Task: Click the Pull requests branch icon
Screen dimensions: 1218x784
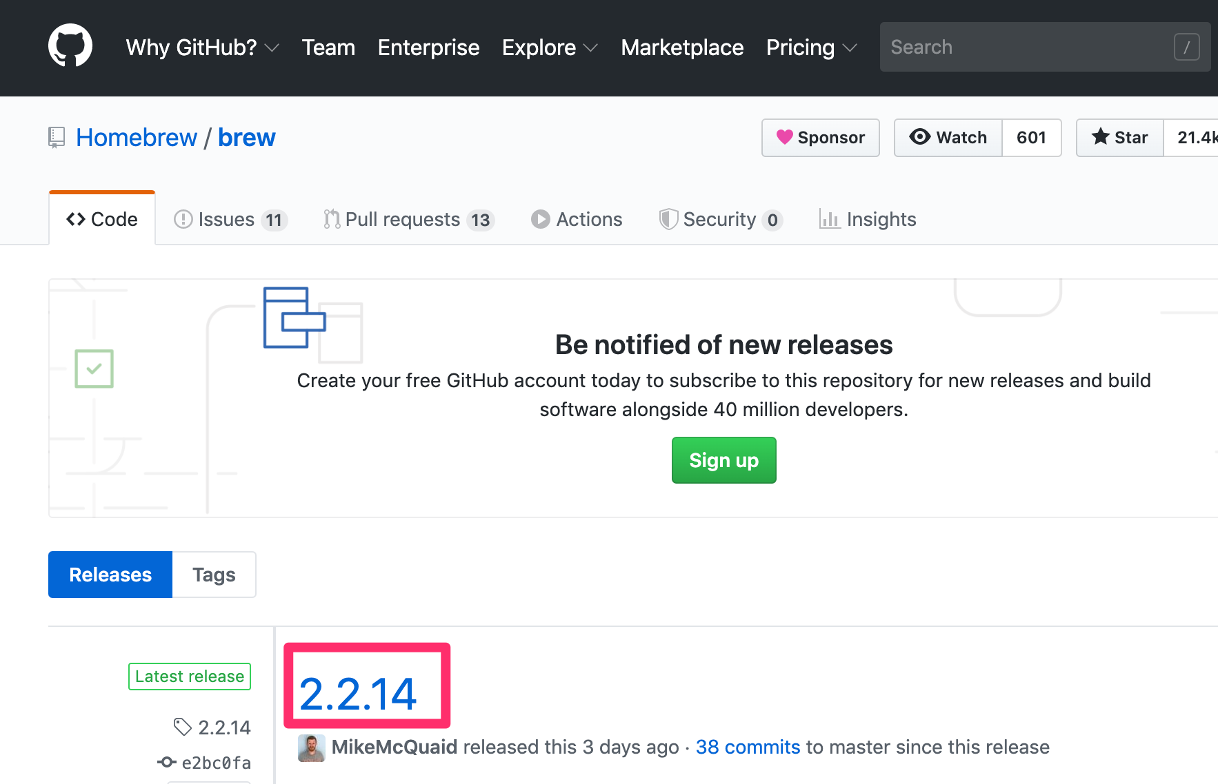Action: pyautogui.click(x=332, y=219)
